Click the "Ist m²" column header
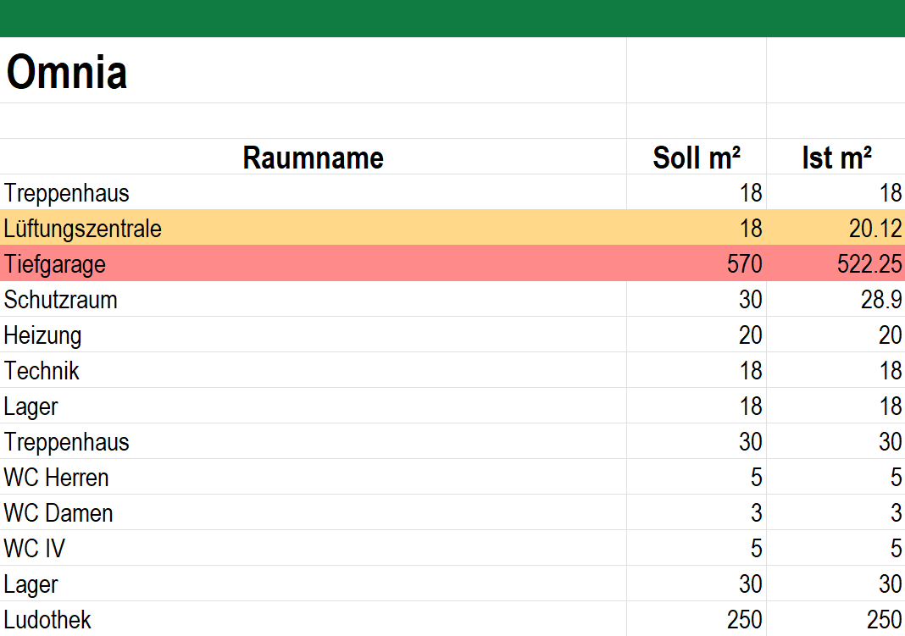The image size is (905, 636). tap(836, 158)
